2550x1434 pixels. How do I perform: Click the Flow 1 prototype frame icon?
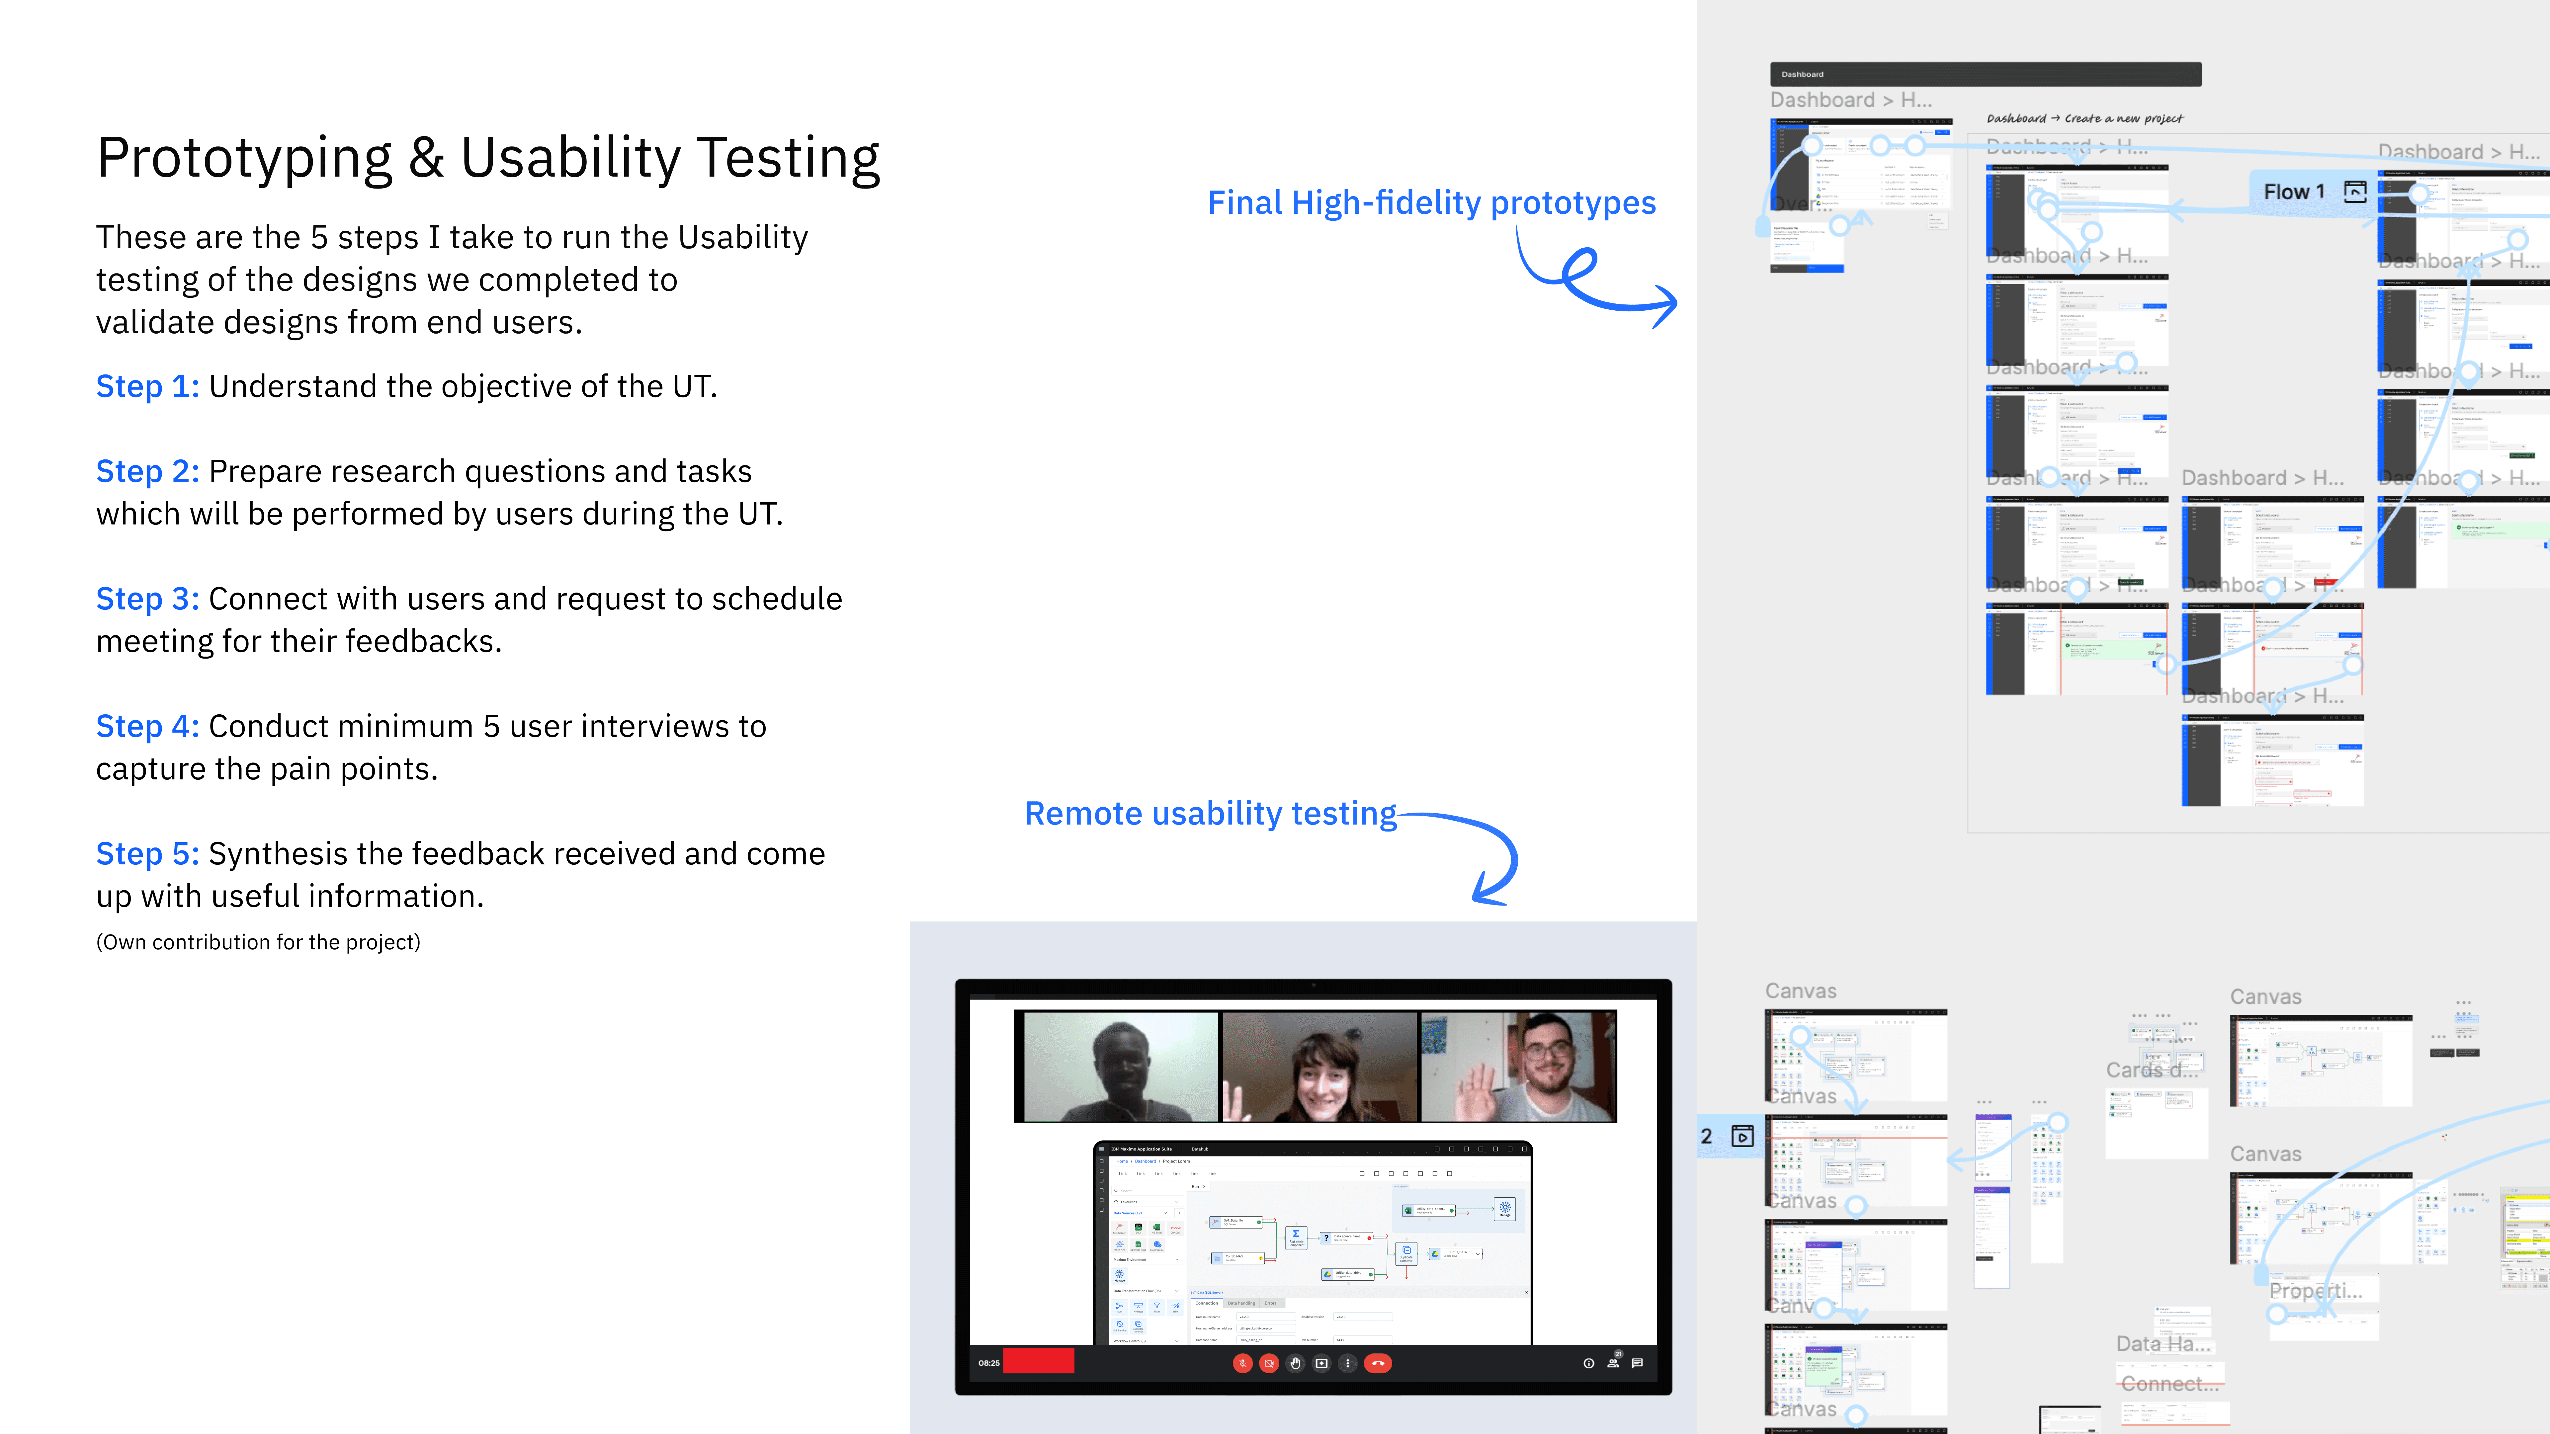pos(2355,192)
